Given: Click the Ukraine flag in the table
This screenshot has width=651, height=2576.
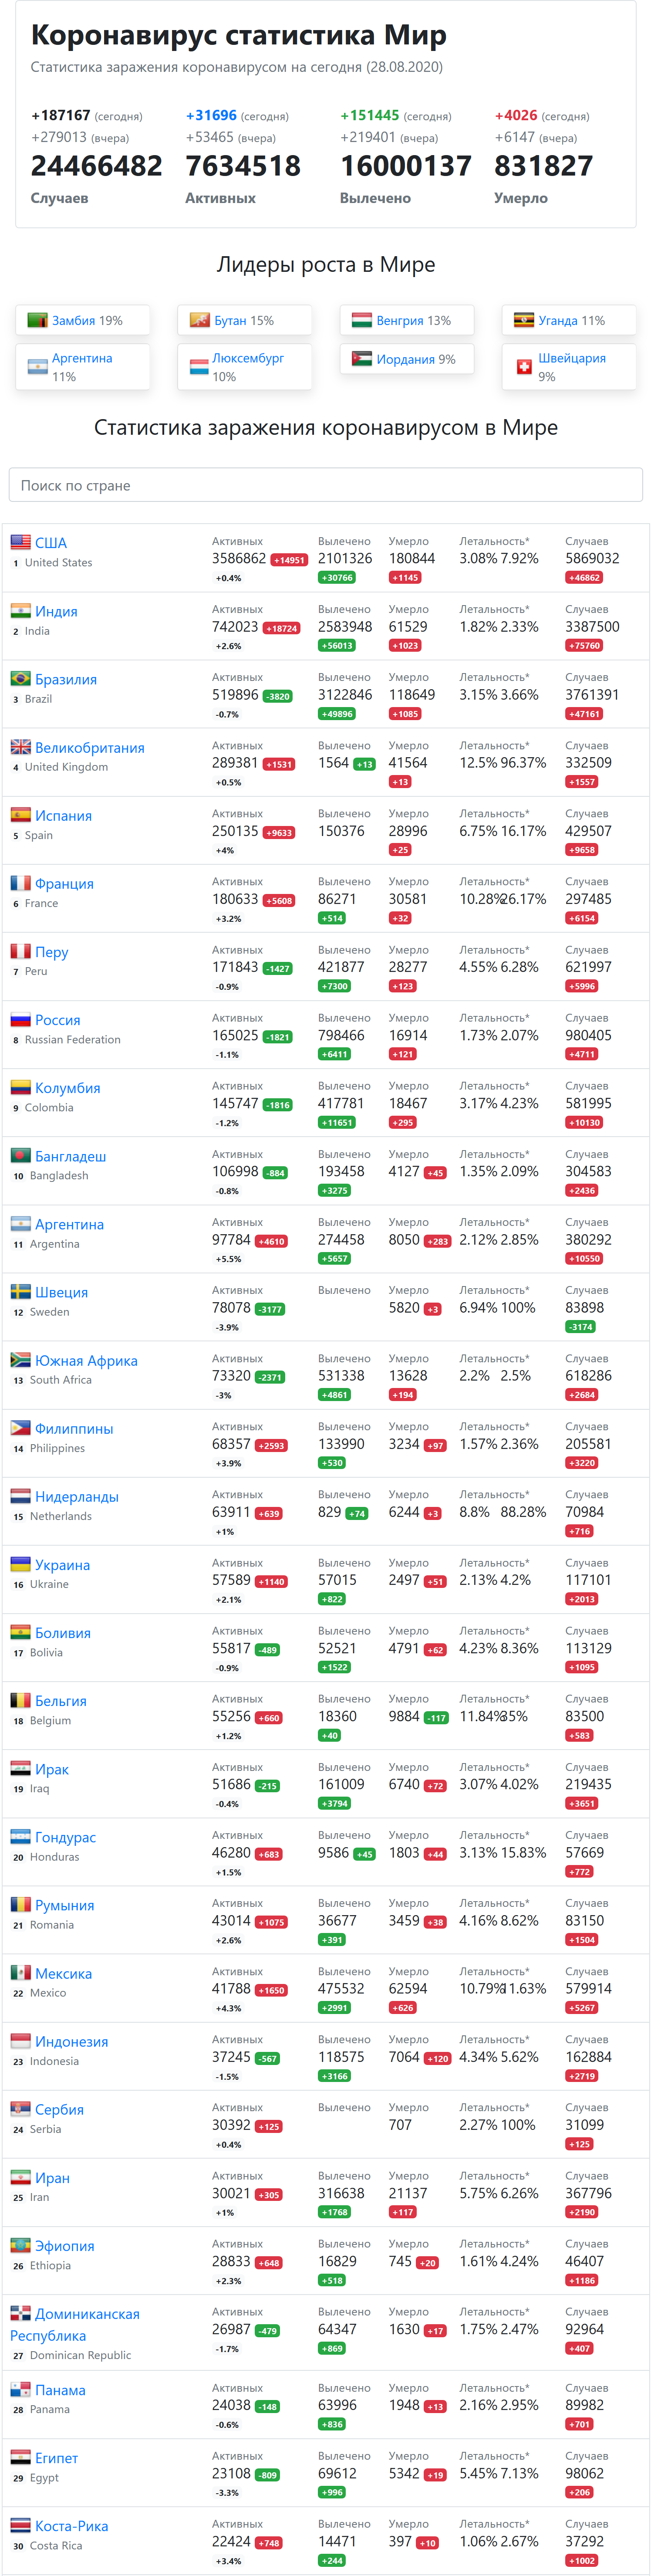Looking at the screenshot, I should click(21, 1564).
